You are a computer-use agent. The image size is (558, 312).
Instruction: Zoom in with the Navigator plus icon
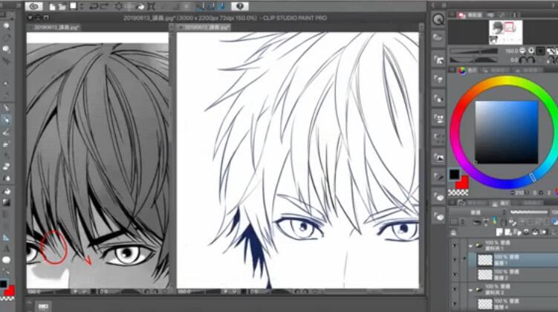click(531, 51)
